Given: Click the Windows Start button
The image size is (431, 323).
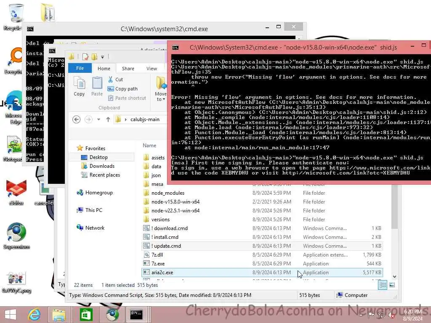Looking at the screenshot, I should coord(11,315).
